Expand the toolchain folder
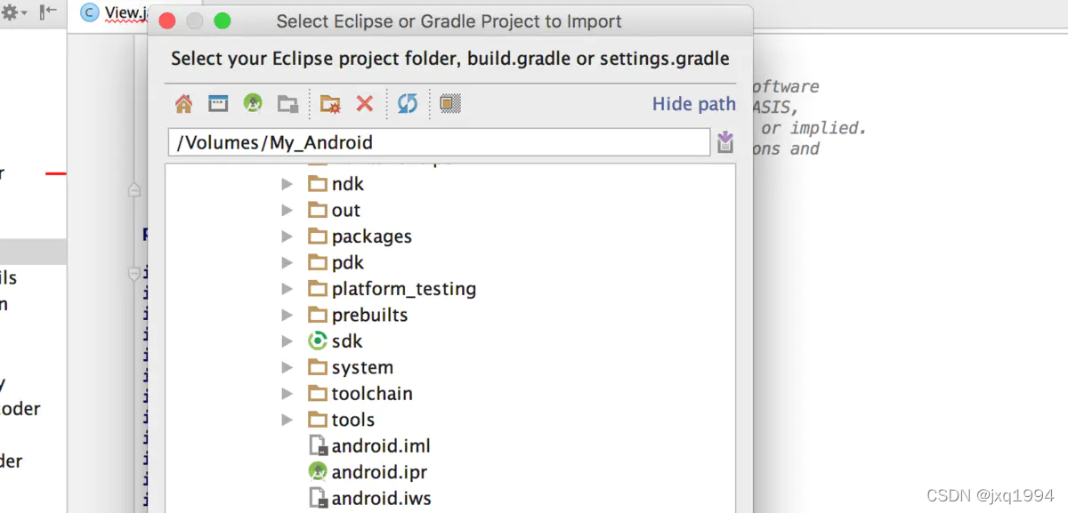The image size is (1068, 513). click(x=287, y=394)
